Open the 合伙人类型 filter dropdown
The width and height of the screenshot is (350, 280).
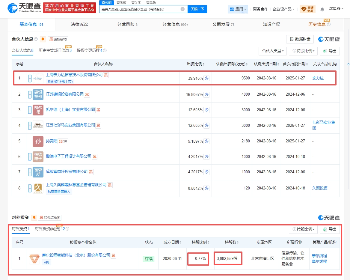tap(273, 51)
